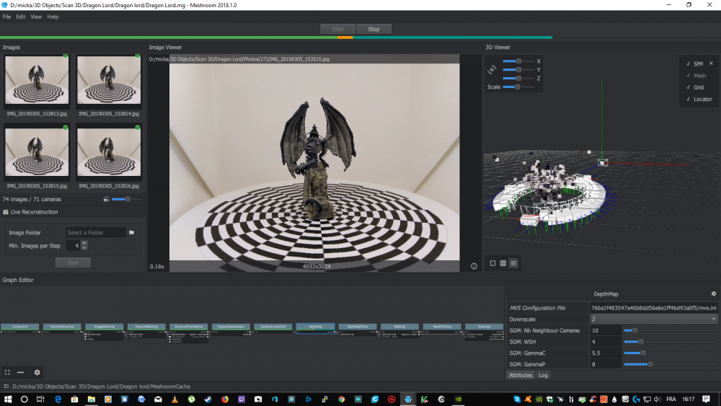Screen dimensions: 721x406
Task: Adjust the SGM: GammaP slider
Action: 649,364
